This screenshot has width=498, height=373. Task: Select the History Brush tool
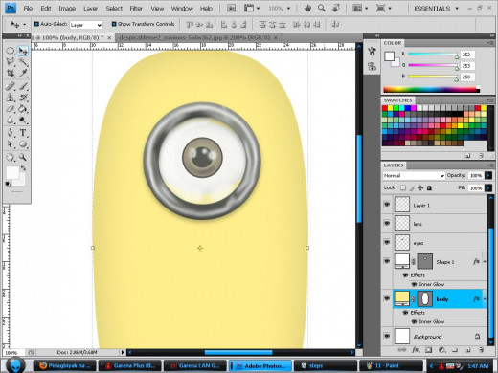coord(23,98)
